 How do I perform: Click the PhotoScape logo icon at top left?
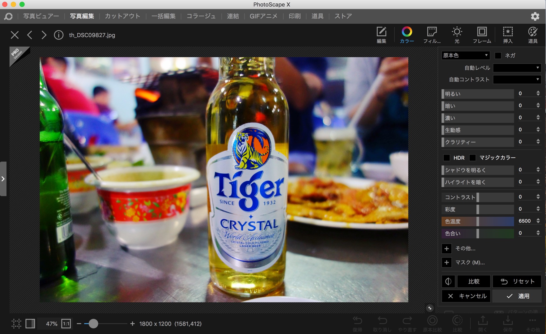tap(8, 16)
